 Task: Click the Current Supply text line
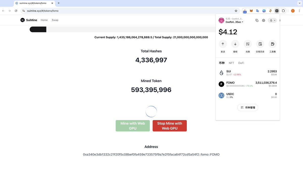(151, 37)
